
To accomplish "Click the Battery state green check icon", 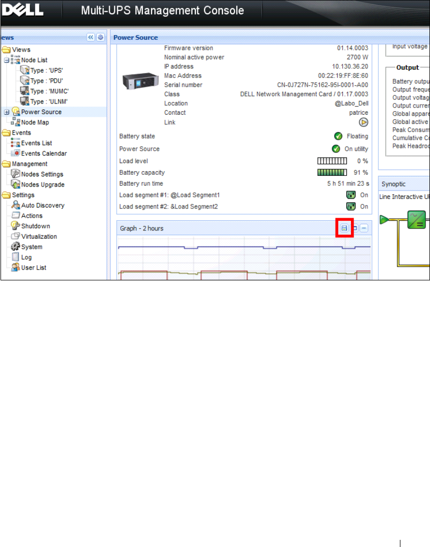I will pos(338,137).
